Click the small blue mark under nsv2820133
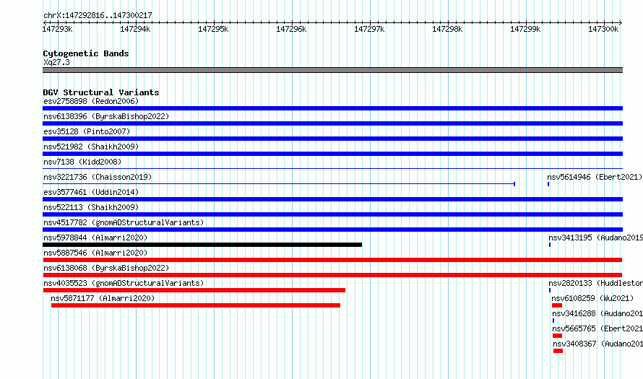This screenshot has height=379, width=643. 550,290
